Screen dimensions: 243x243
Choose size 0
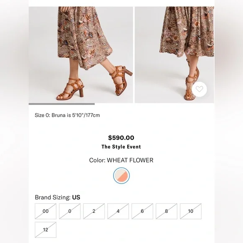pos(70,211)
